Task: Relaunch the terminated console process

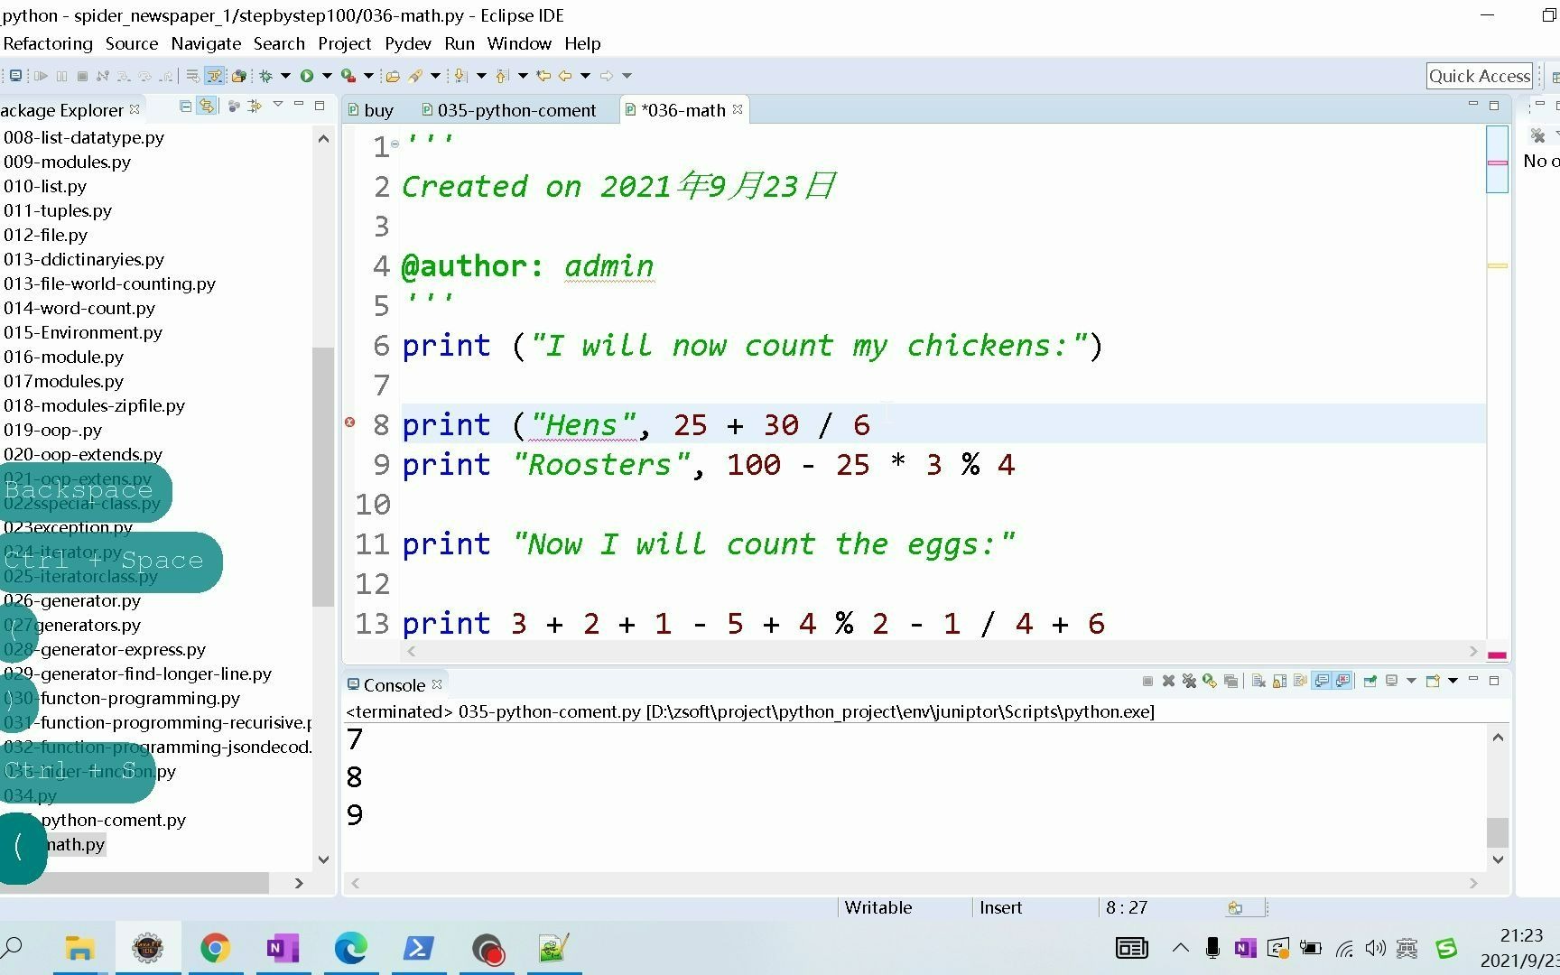Action: point(1210,681)
